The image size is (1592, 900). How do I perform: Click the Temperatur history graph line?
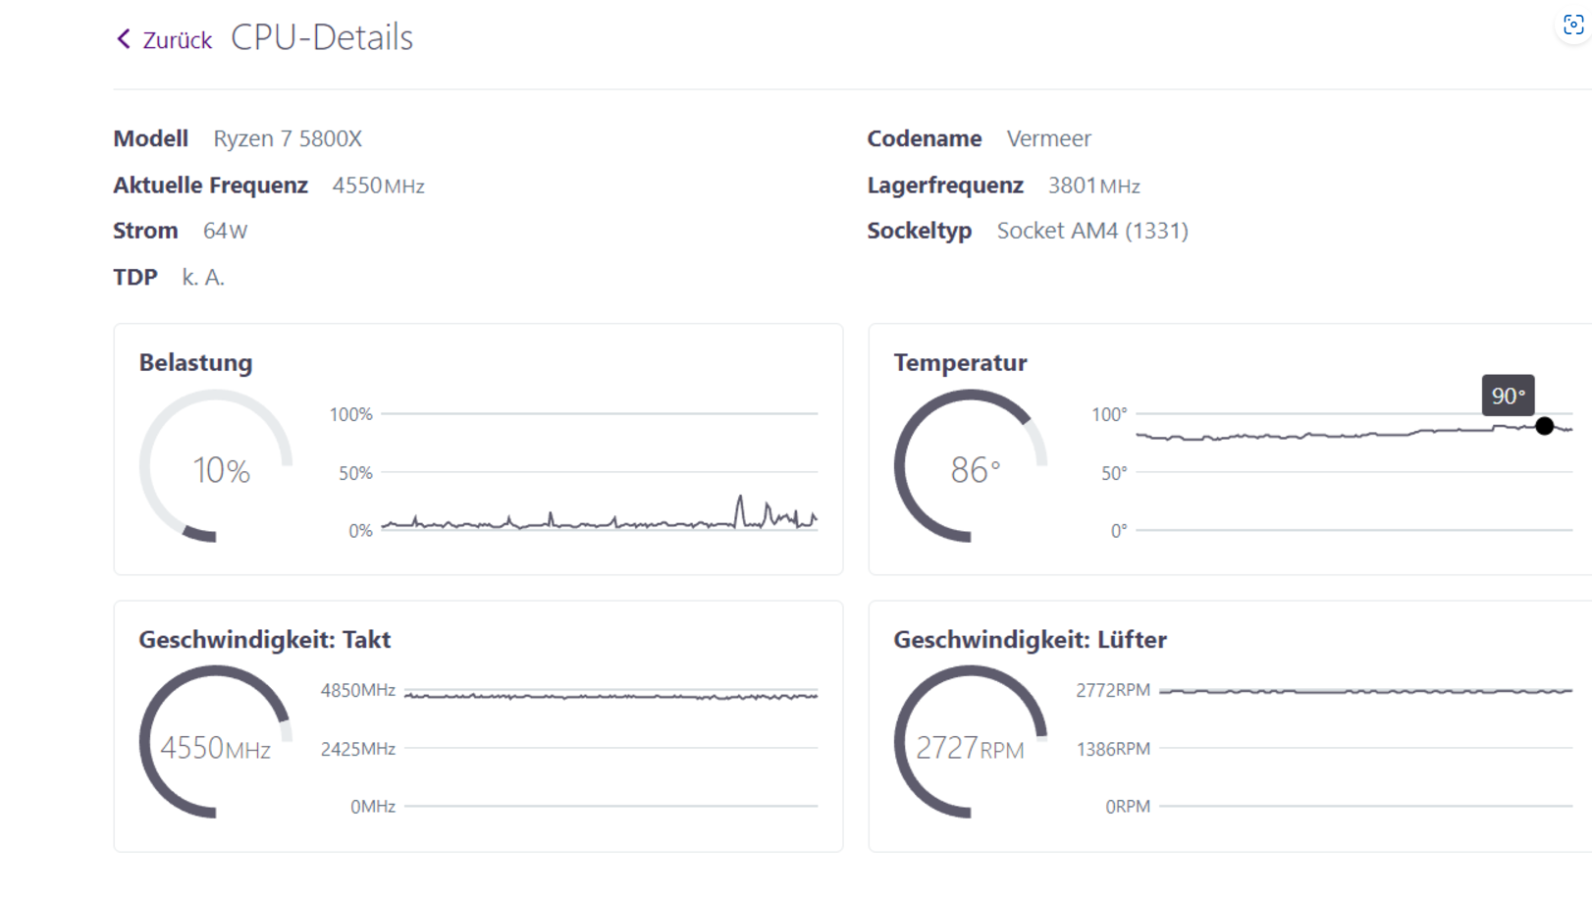[x=1354, y=433]
